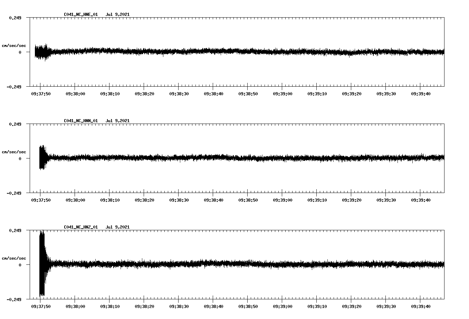The width and height of the screenshot is (469, 319).
Task: Click the 09:38:30 time label on middle plot
Action: (x=179, y=199)
